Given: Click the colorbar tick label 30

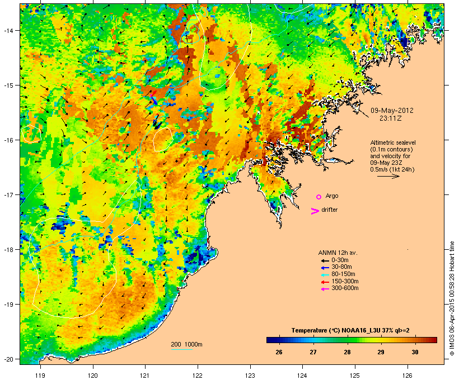Looking at the screenshot, I should click(x=415, y=352).
